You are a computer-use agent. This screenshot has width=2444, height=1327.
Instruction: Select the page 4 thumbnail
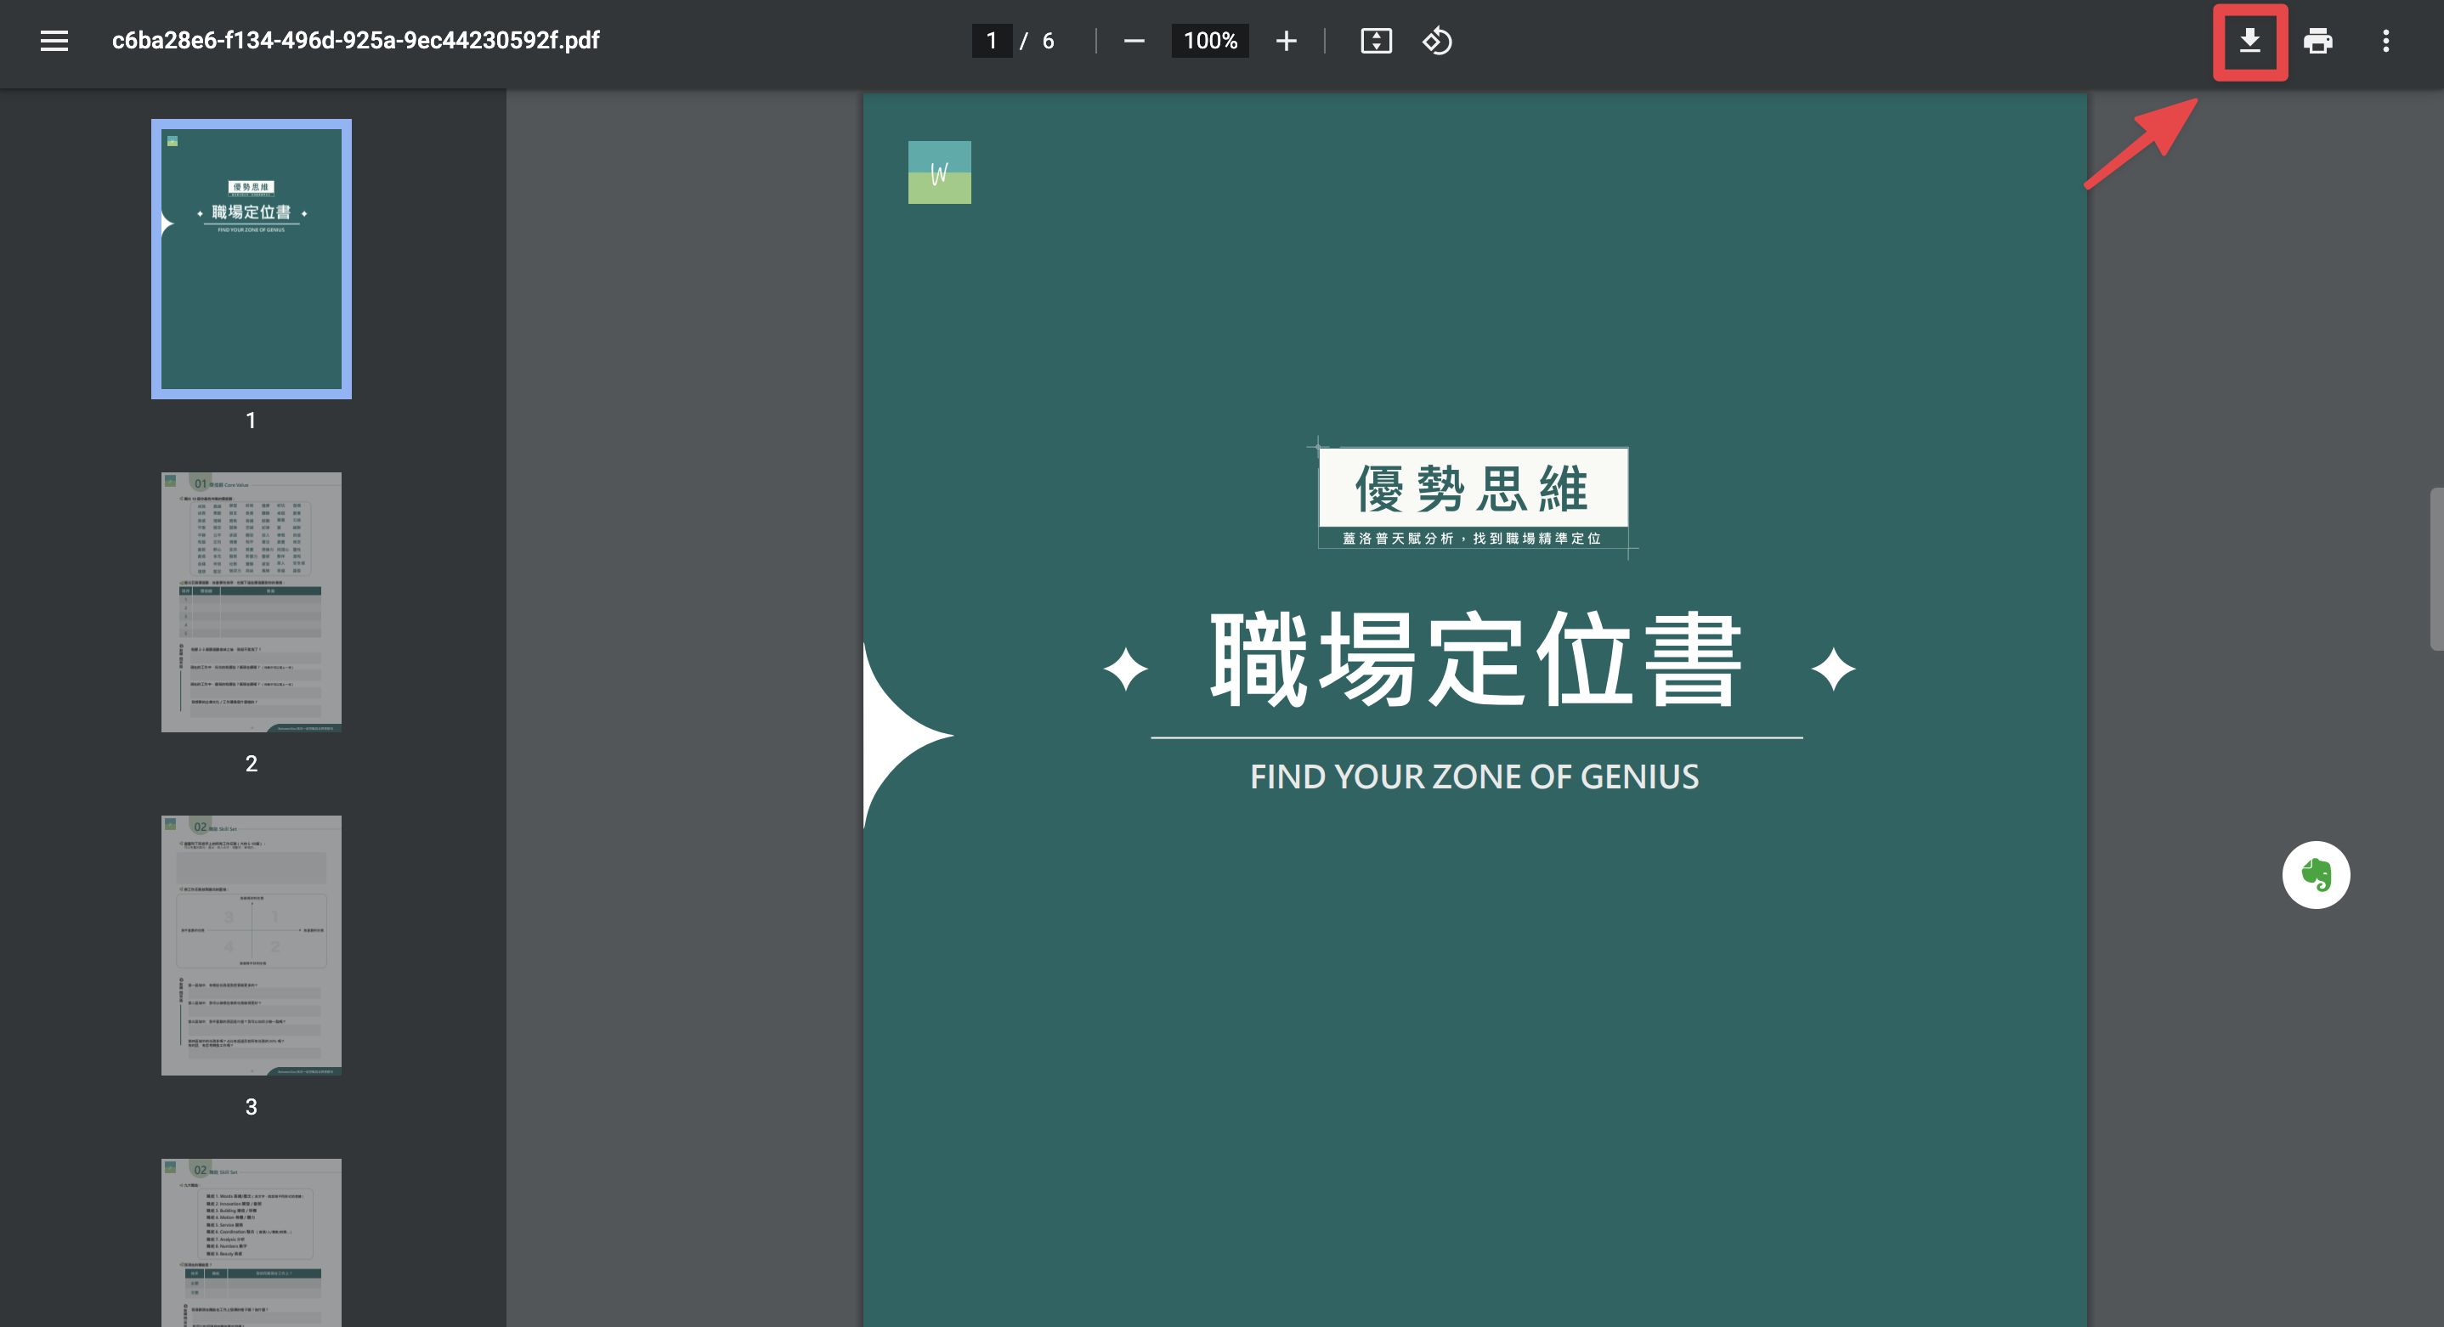[252, 1243]
